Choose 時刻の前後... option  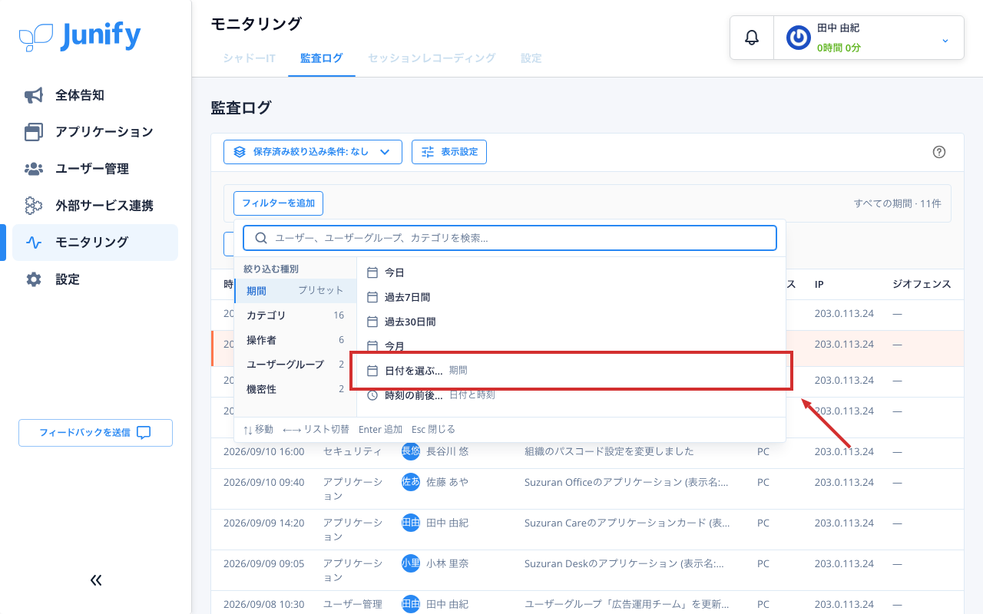(x=571, y=395)
